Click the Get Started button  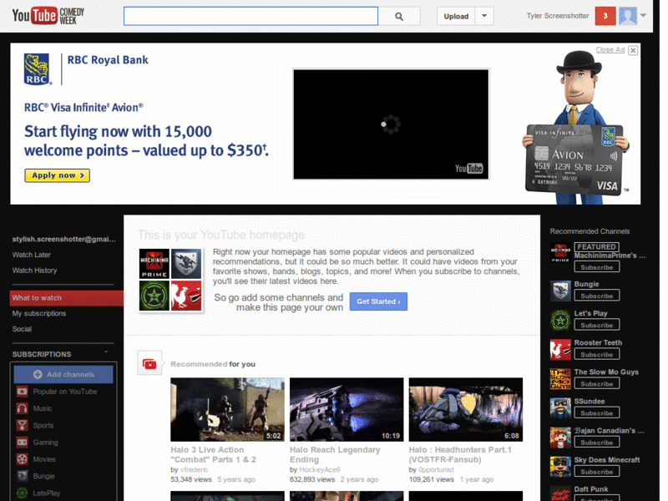[x=378, y=301]
